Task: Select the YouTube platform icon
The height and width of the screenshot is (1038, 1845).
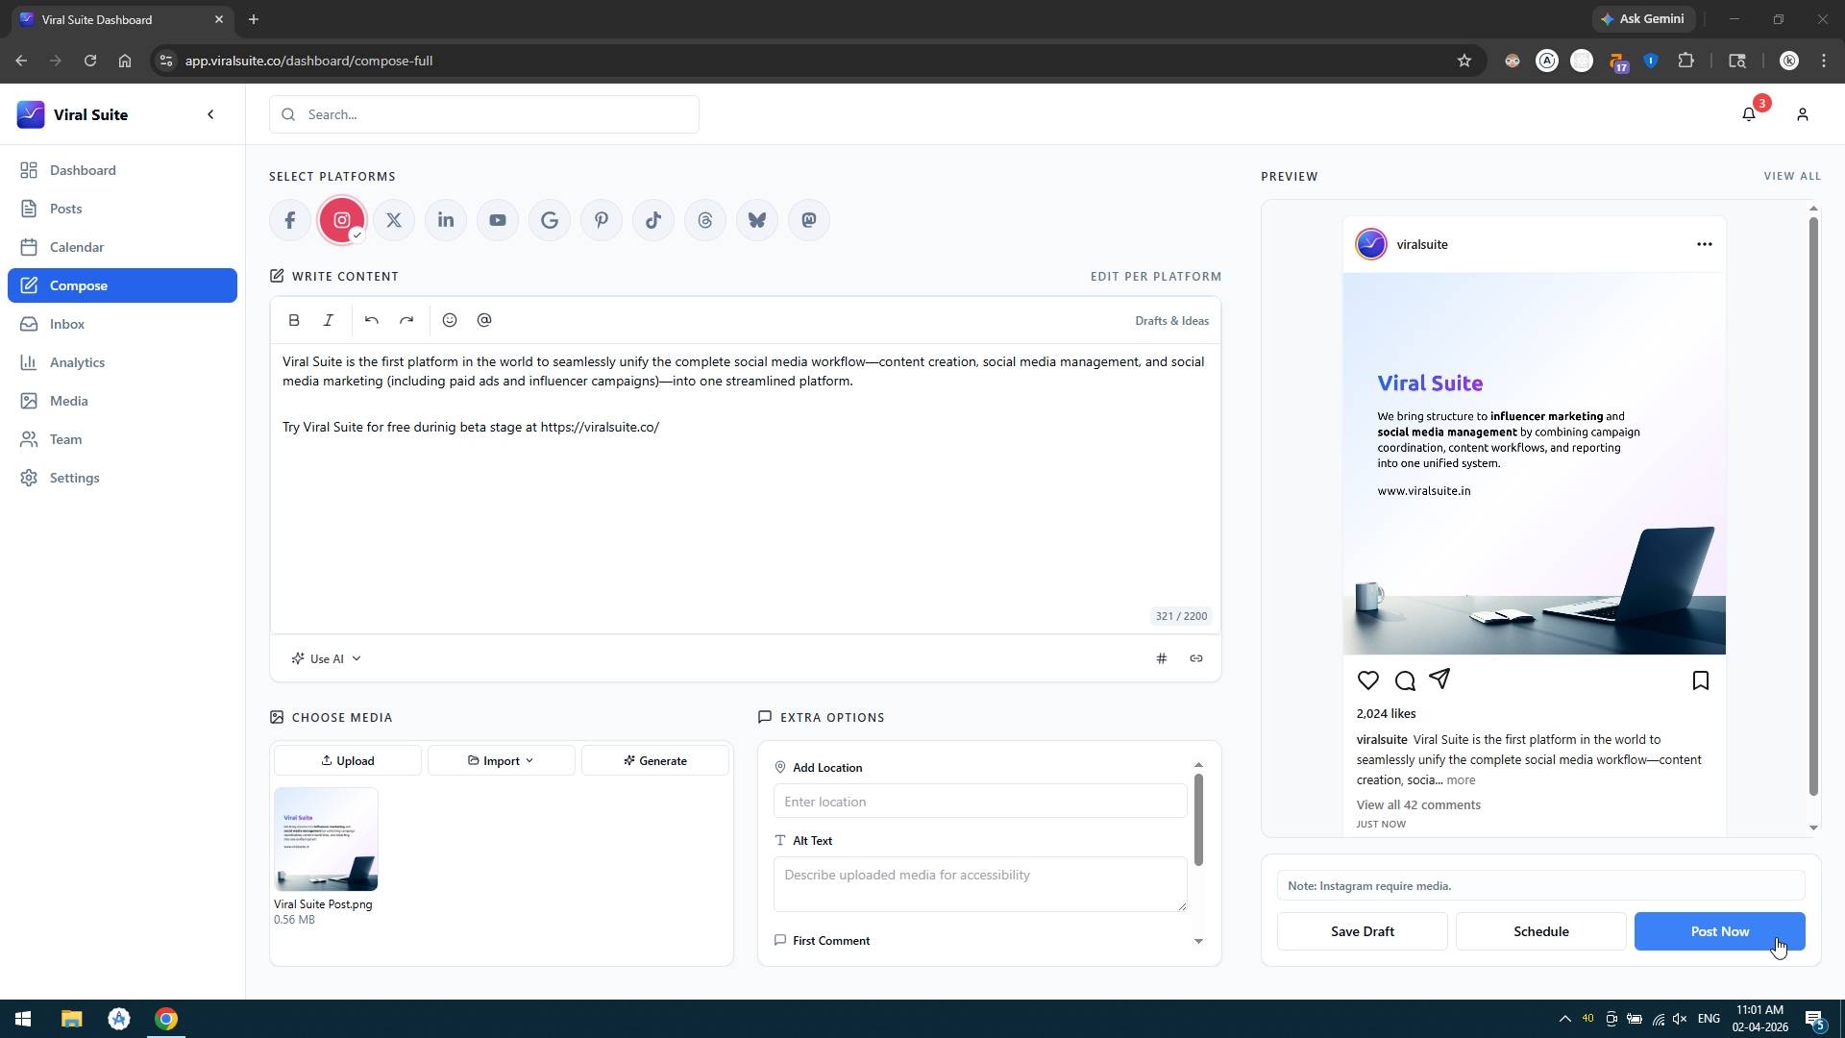Action: pos(498,220)
